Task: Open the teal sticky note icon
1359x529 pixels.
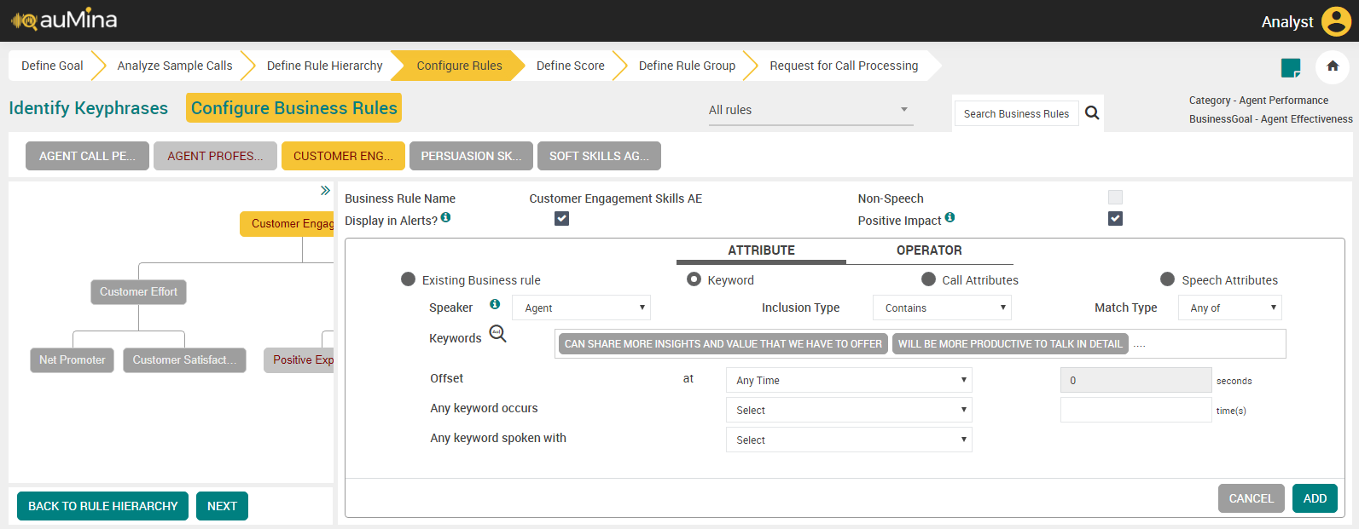Action: click(1291, 67)
